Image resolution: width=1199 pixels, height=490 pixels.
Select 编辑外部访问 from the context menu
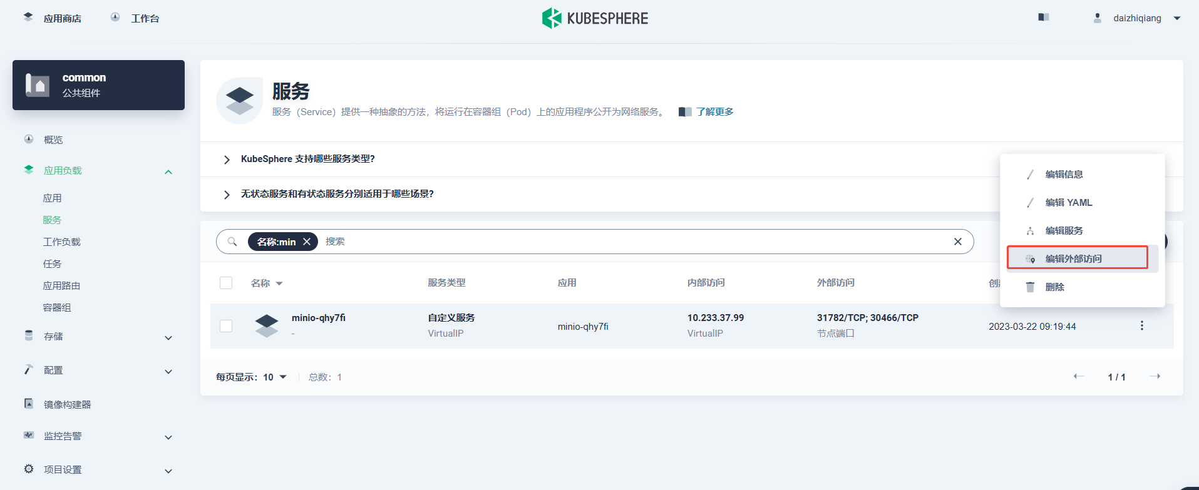coord(1073,258)
